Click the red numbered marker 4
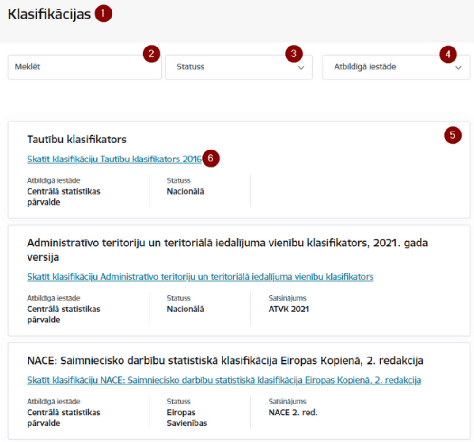 pyautogui.click(x=448, y=55)
